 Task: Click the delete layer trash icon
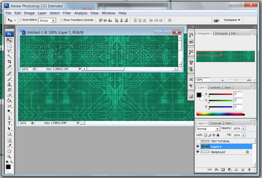[x=249, y=170]
